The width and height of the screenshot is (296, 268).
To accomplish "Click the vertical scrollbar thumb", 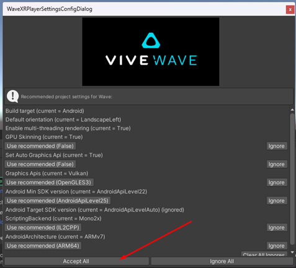I will click(x=292, y=179).
